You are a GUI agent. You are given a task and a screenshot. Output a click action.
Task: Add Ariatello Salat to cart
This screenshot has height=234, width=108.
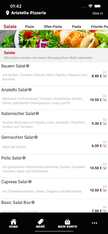[105, 100]
